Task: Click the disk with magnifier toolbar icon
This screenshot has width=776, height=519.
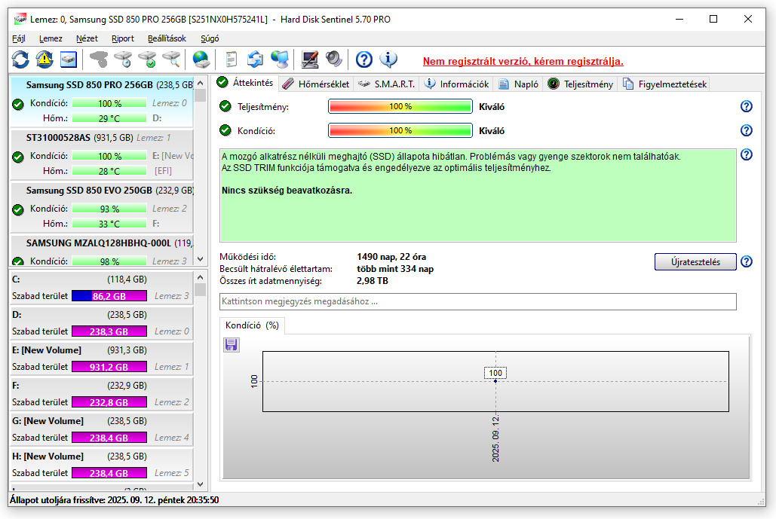Action: [x=171, y=60]
